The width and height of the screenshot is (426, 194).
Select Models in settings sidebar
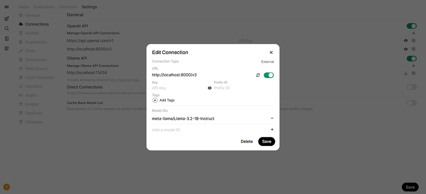click(x=29, y=33)
